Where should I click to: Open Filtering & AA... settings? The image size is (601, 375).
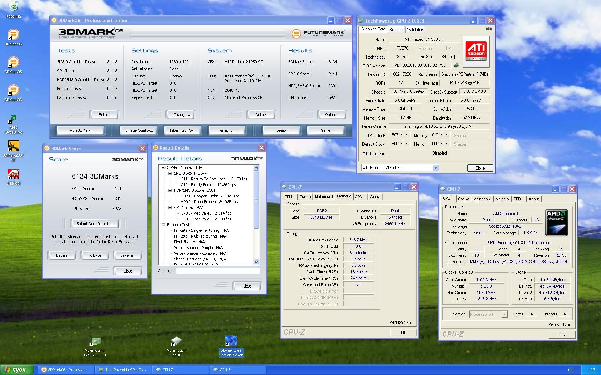(183, 130)
